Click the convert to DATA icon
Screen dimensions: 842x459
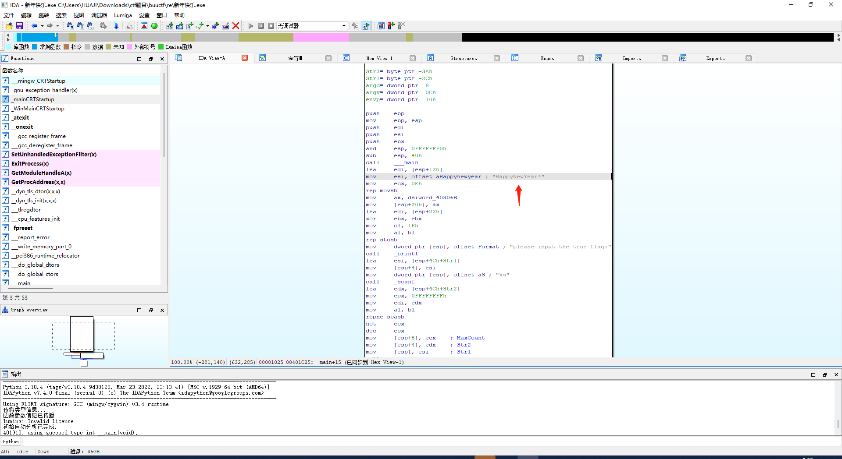[180, 26]
